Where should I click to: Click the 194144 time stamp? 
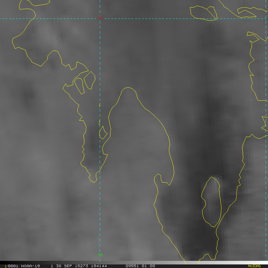point(97,266)
